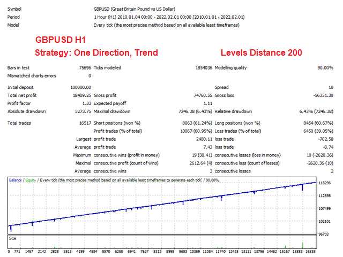Click the Spread value 10
Viewport: 343px width, 257px height.
click(331, 87)
